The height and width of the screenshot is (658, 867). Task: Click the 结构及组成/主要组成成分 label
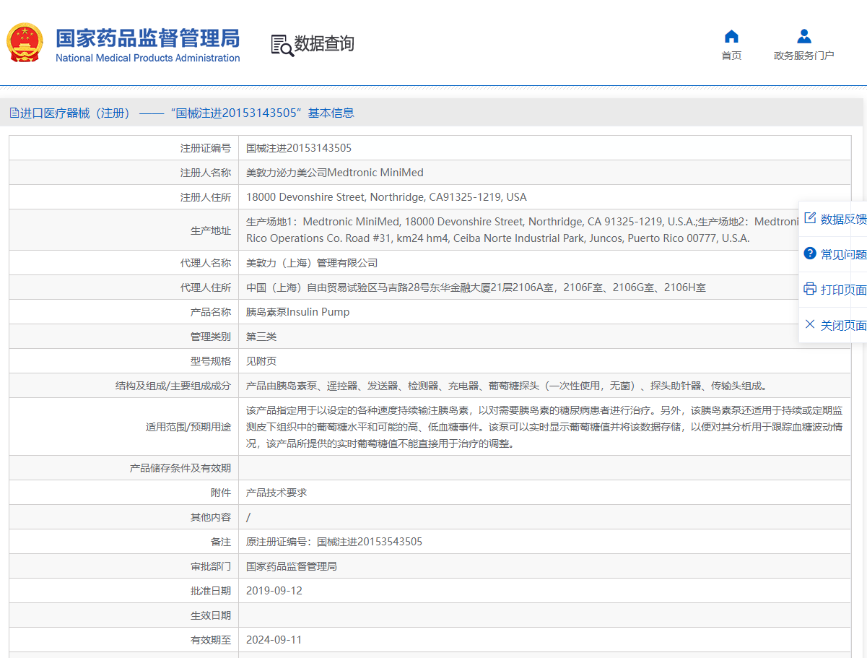pos(173,386)
